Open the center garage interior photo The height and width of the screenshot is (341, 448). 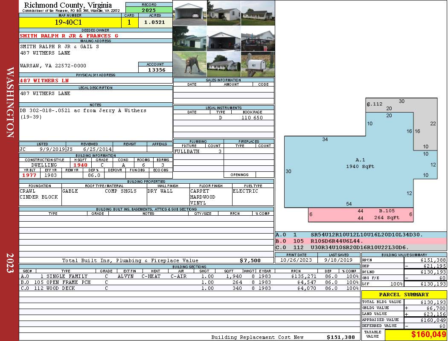[224, 38]
